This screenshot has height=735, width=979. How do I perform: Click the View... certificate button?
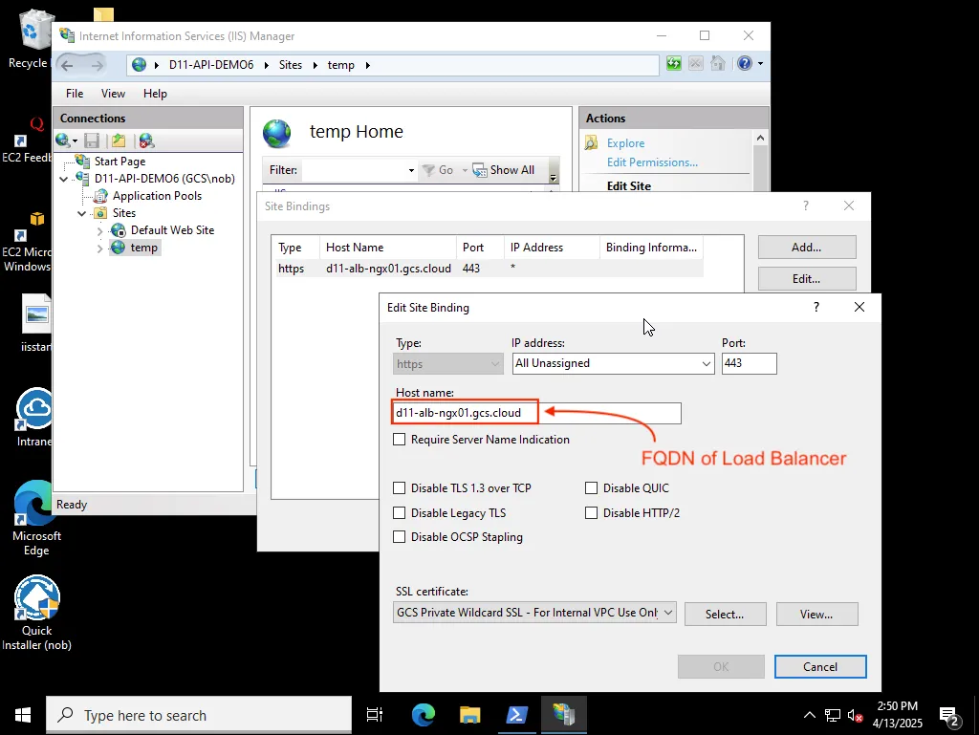(816, 614)
